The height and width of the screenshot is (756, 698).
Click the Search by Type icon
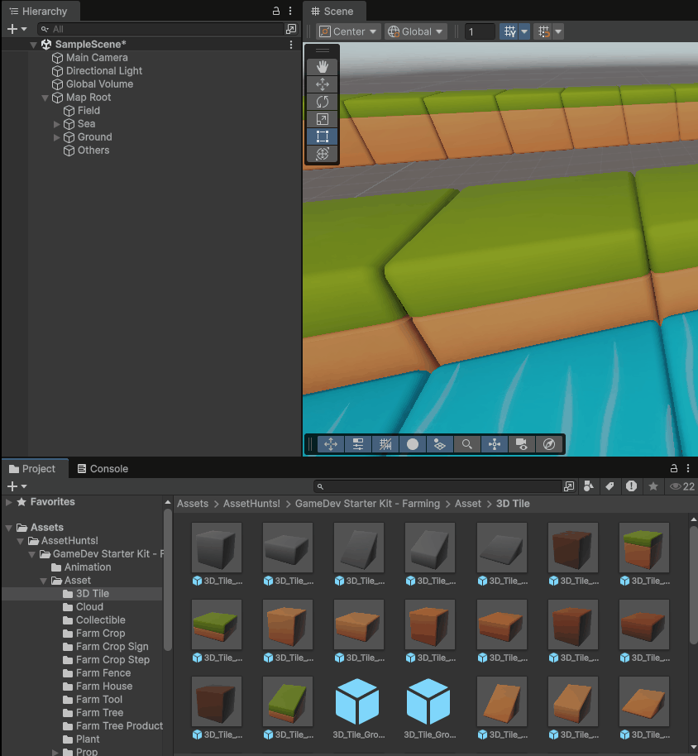tap(589, 486)
